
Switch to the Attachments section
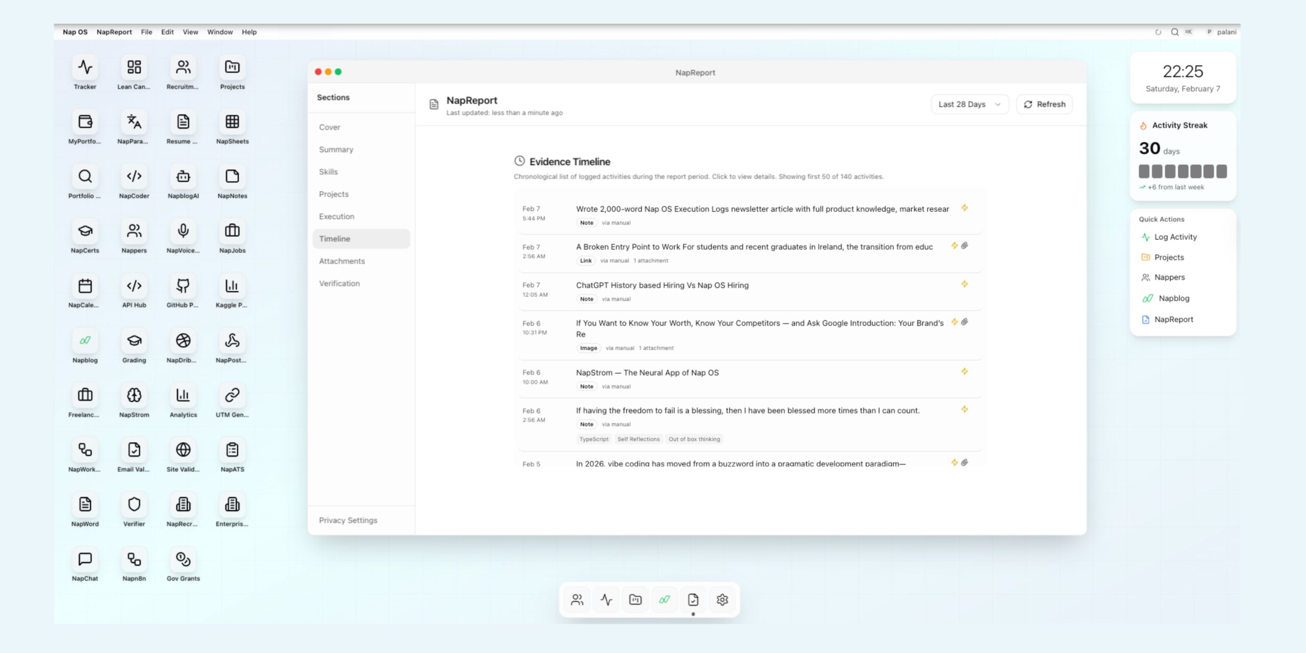[x=342, y=261]
